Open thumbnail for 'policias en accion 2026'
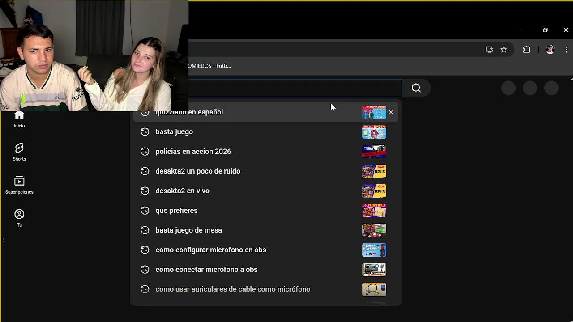573x322 pixels. tap(374, 151)
